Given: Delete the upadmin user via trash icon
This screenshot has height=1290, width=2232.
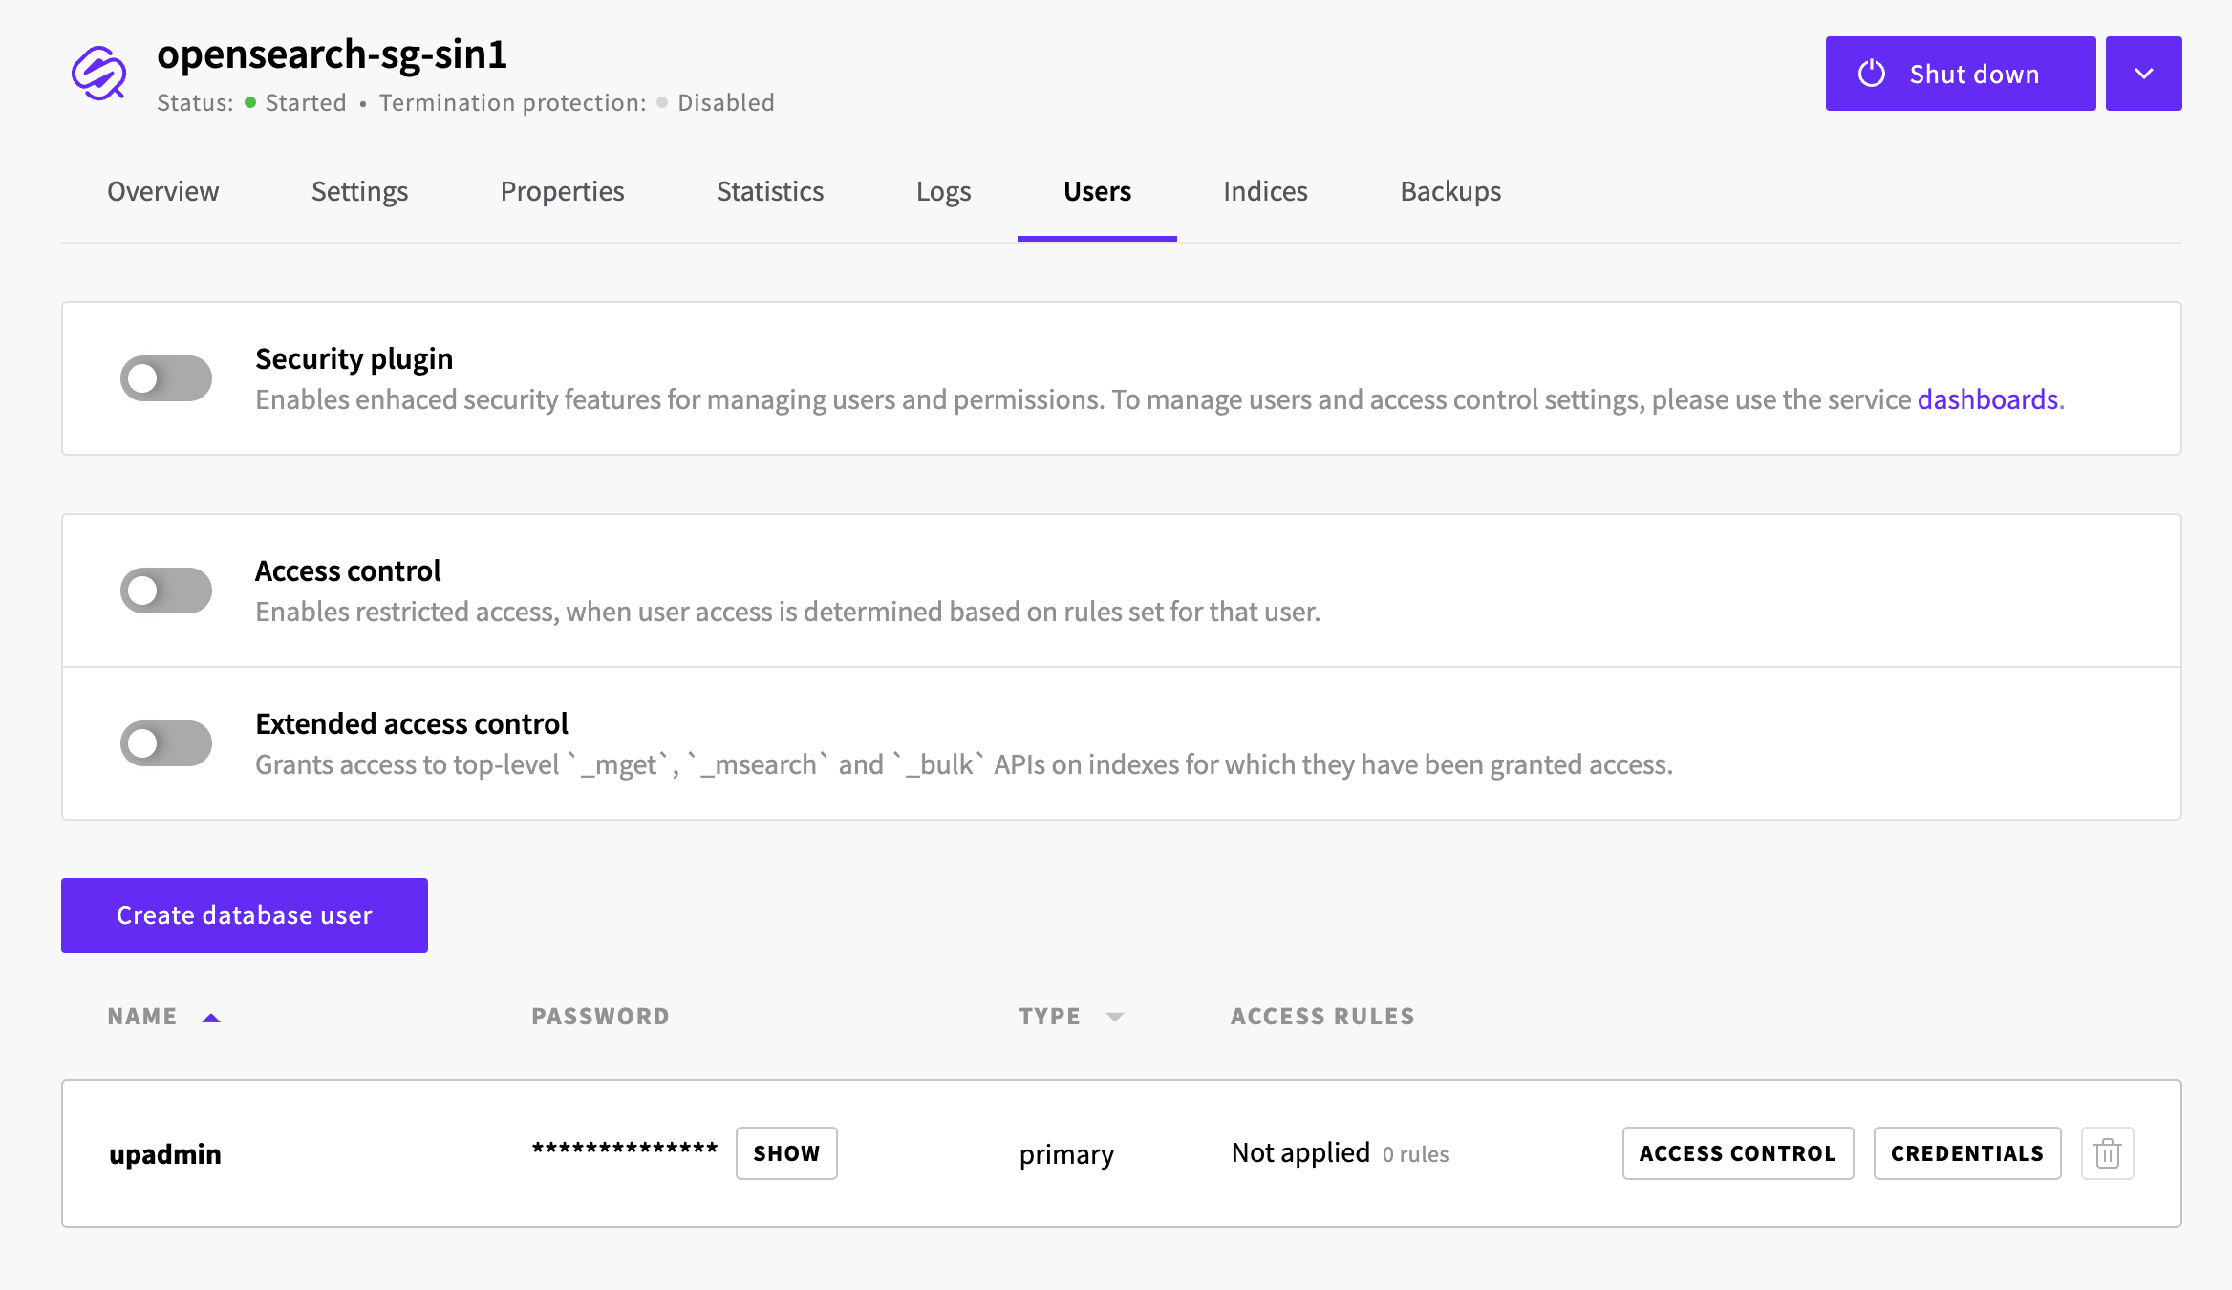Looking at the screenshot, I should tap(2107, 1153).
